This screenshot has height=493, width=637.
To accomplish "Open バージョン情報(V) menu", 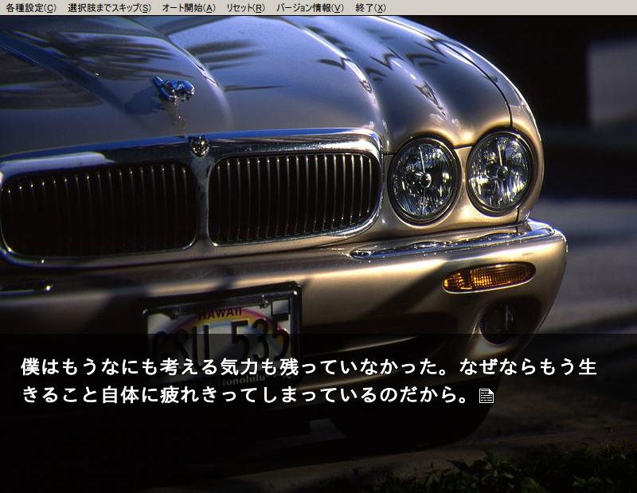I will pos(310,8).
